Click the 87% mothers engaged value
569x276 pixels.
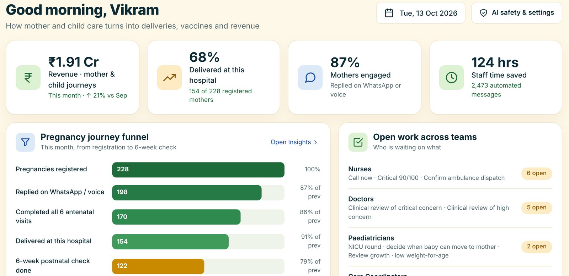pyautogui.click(x=345, y=62)
